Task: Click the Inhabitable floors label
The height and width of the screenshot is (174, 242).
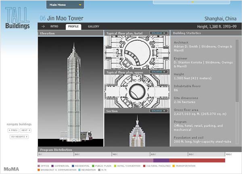Action: tap(187, 86)
